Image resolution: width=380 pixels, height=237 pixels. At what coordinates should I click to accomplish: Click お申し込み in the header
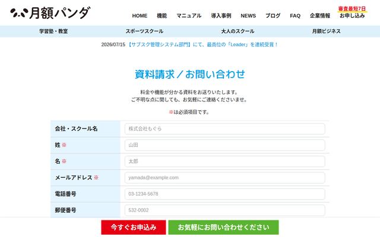point(352,16)
